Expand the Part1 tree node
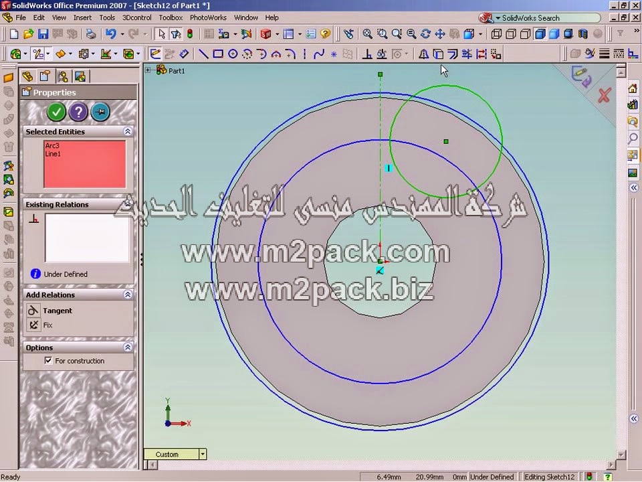 pos(147,70)
